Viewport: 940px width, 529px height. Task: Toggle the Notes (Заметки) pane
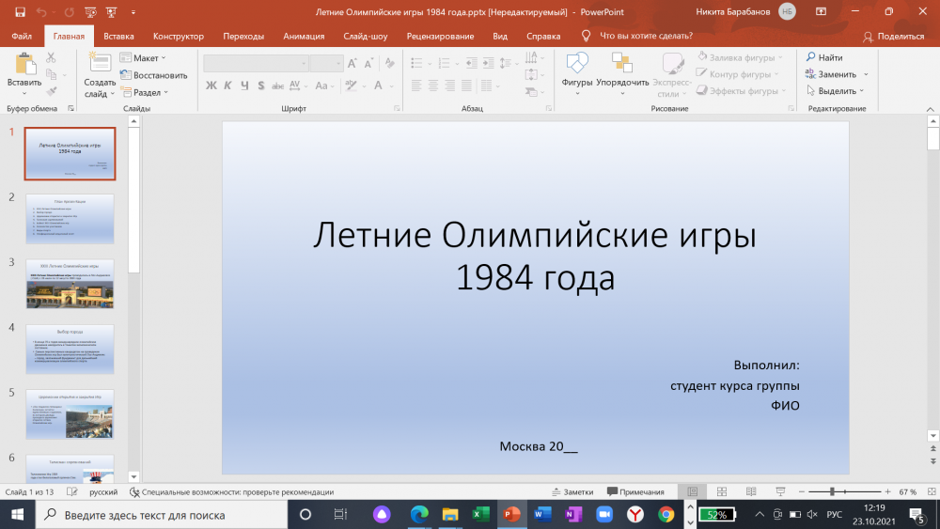pyautogui.click(x=572, y=491)
